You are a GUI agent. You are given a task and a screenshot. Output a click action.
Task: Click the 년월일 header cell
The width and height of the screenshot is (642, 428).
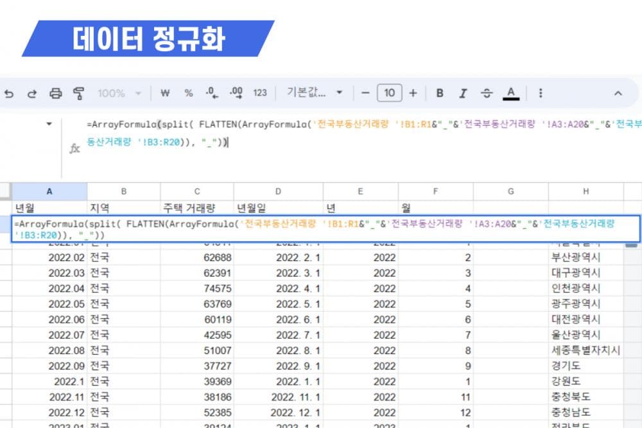click(x=279, y=208)
